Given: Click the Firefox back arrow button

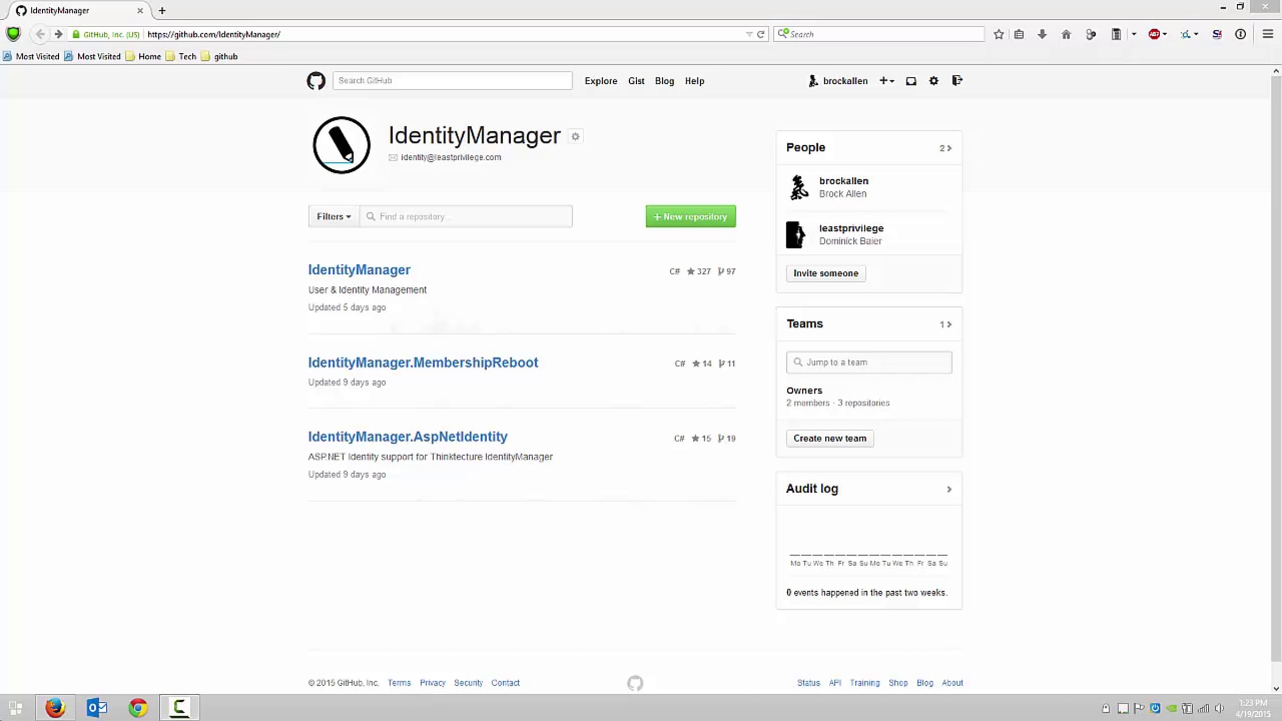Looking at the screenshot, I should pos(40,34).
